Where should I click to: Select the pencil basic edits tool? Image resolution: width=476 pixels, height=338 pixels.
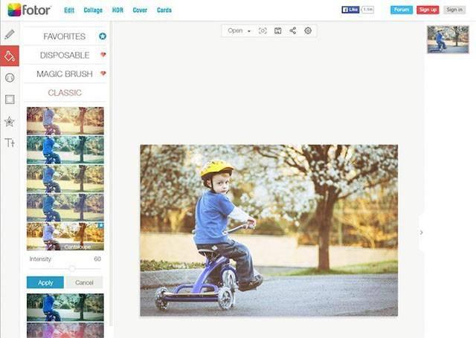pyautogui.click(x=10, y=34)
